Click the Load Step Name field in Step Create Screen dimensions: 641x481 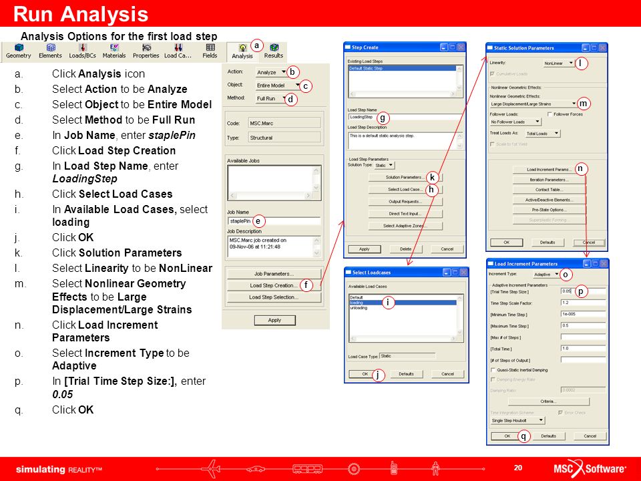(x=405, y=117)
